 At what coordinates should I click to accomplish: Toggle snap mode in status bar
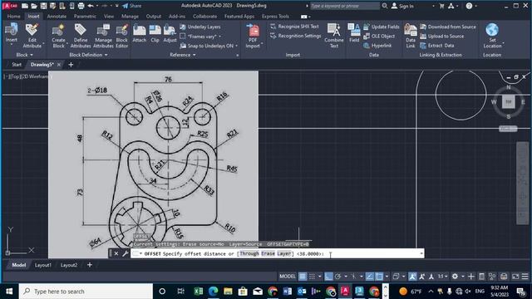(x=312, y=277)
